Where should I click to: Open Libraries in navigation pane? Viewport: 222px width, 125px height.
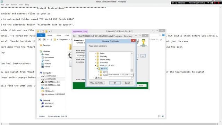[x=46, y=51]
